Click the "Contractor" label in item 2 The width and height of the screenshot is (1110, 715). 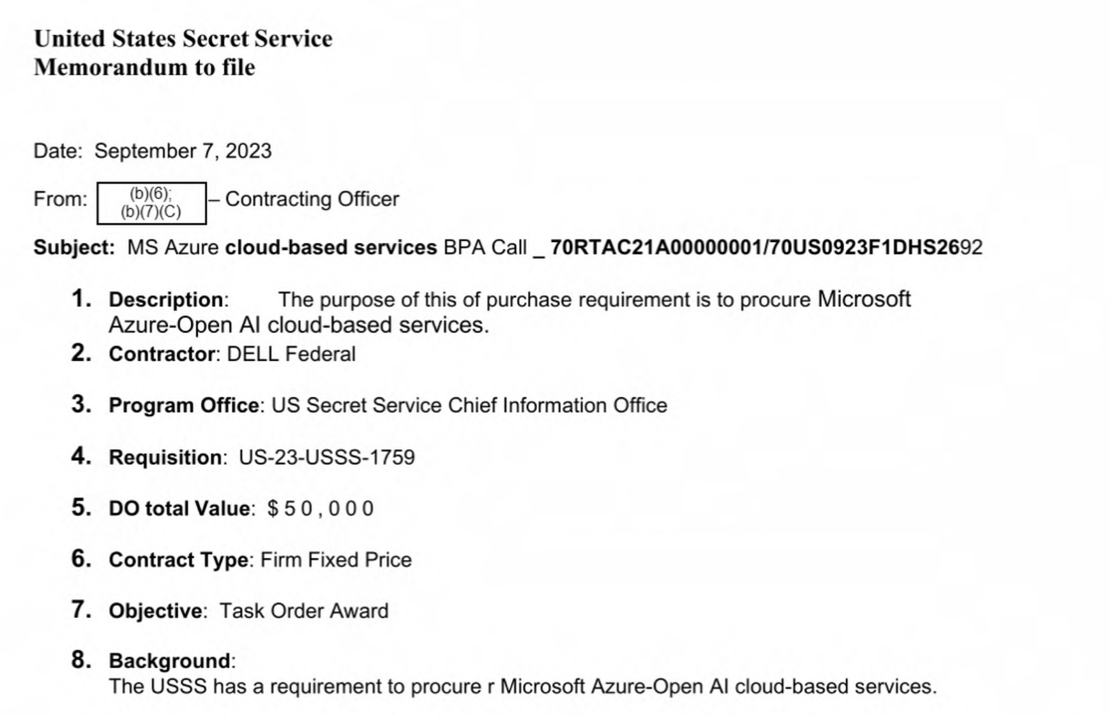tap(161, 355)
